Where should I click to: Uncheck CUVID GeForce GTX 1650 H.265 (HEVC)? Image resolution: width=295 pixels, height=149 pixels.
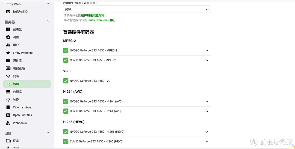[x=66, y=141]
